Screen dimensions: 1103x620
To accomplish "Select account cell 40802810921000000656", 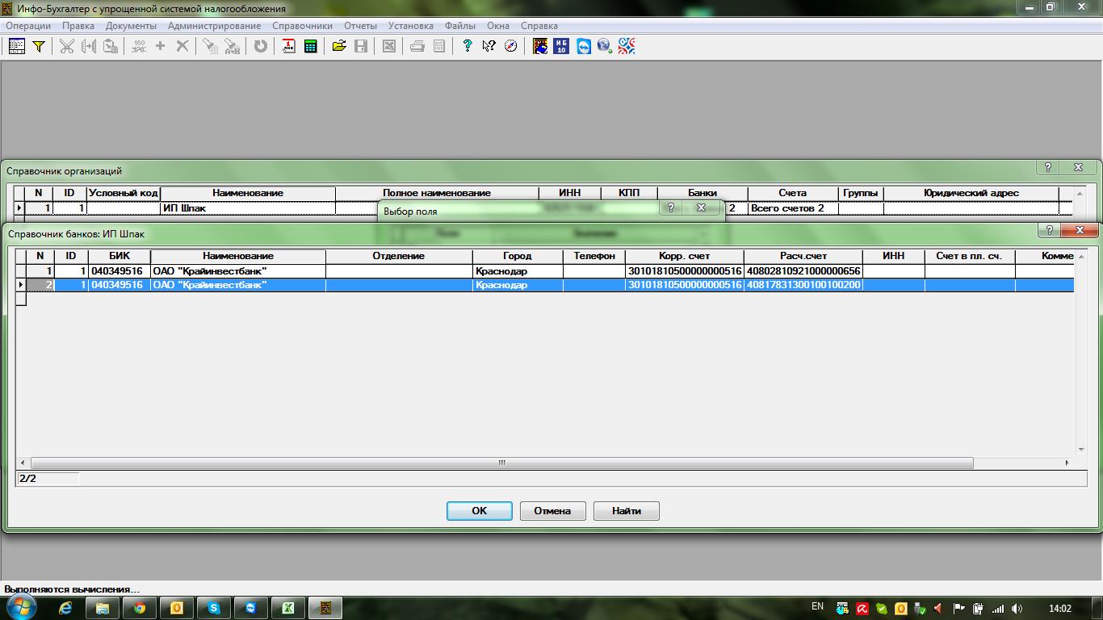I will (x=803, y=271).
